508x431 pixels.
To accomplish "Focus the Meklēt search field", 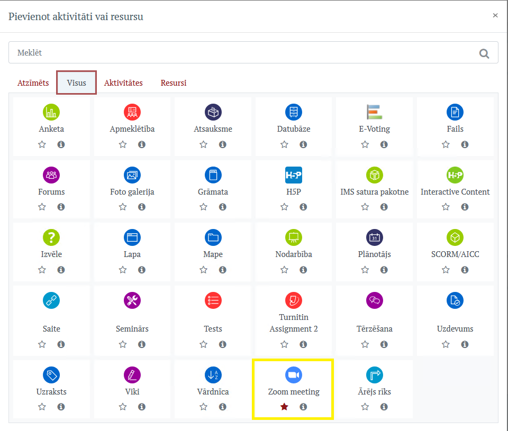I will (238, 53).
